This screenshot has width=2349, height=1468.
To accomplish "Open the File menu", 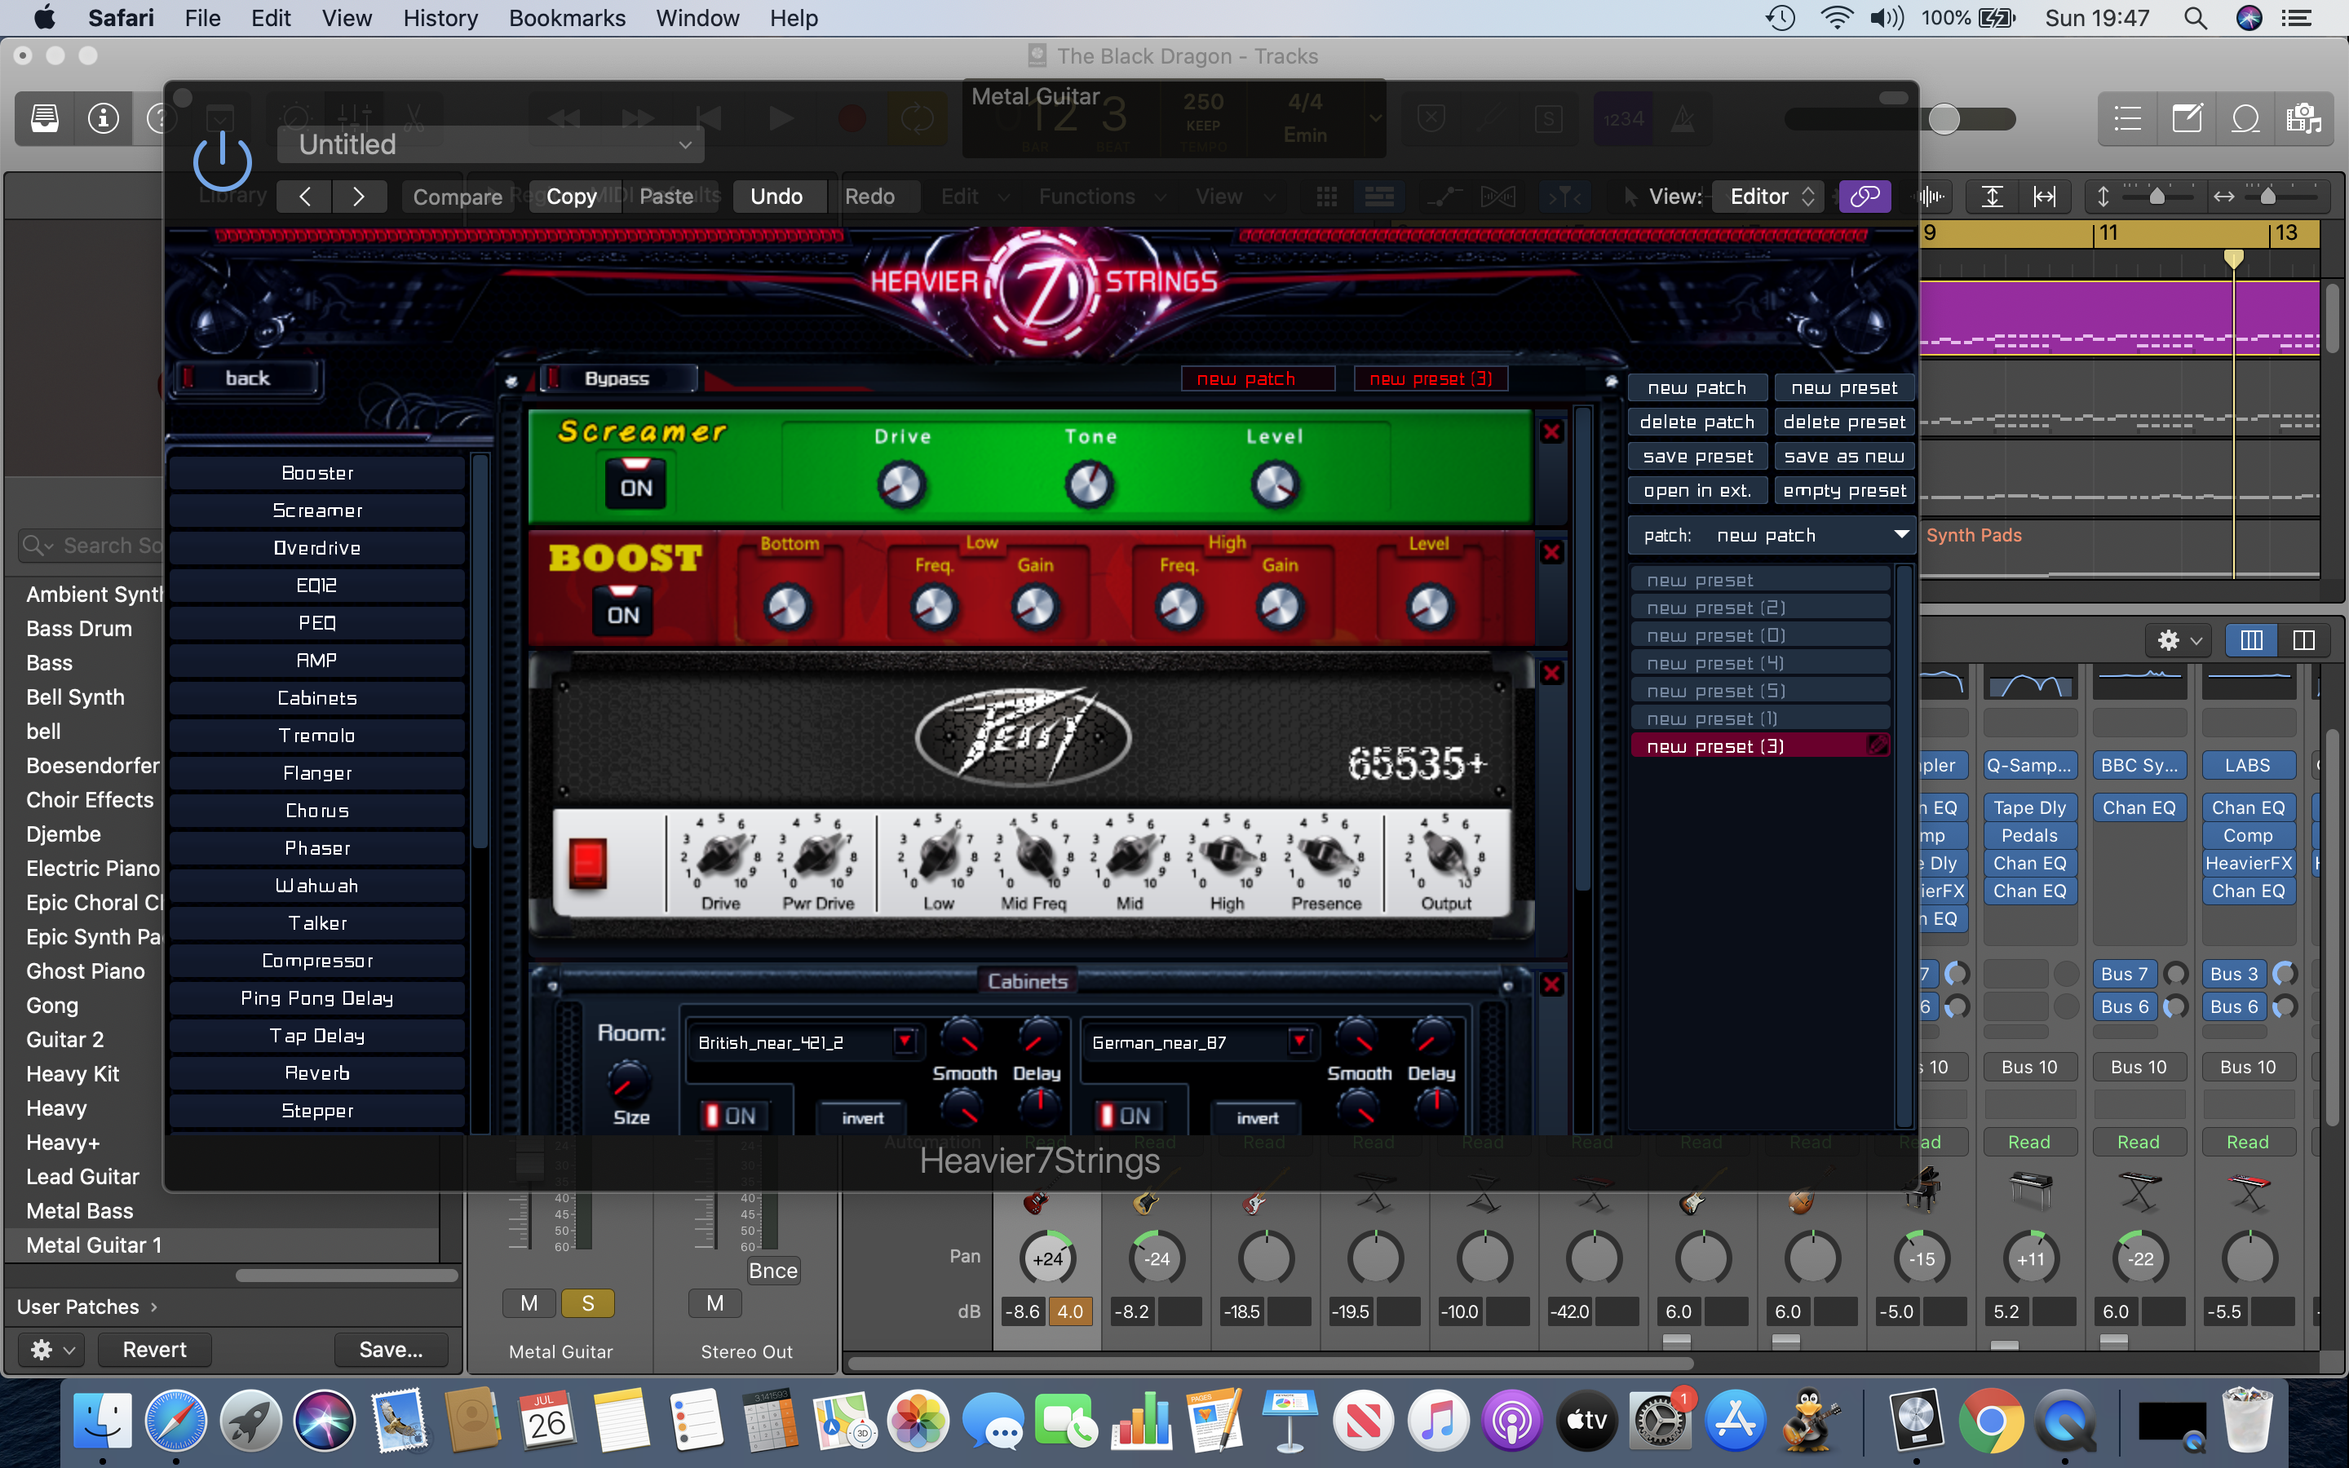I will tap(202, 17).
